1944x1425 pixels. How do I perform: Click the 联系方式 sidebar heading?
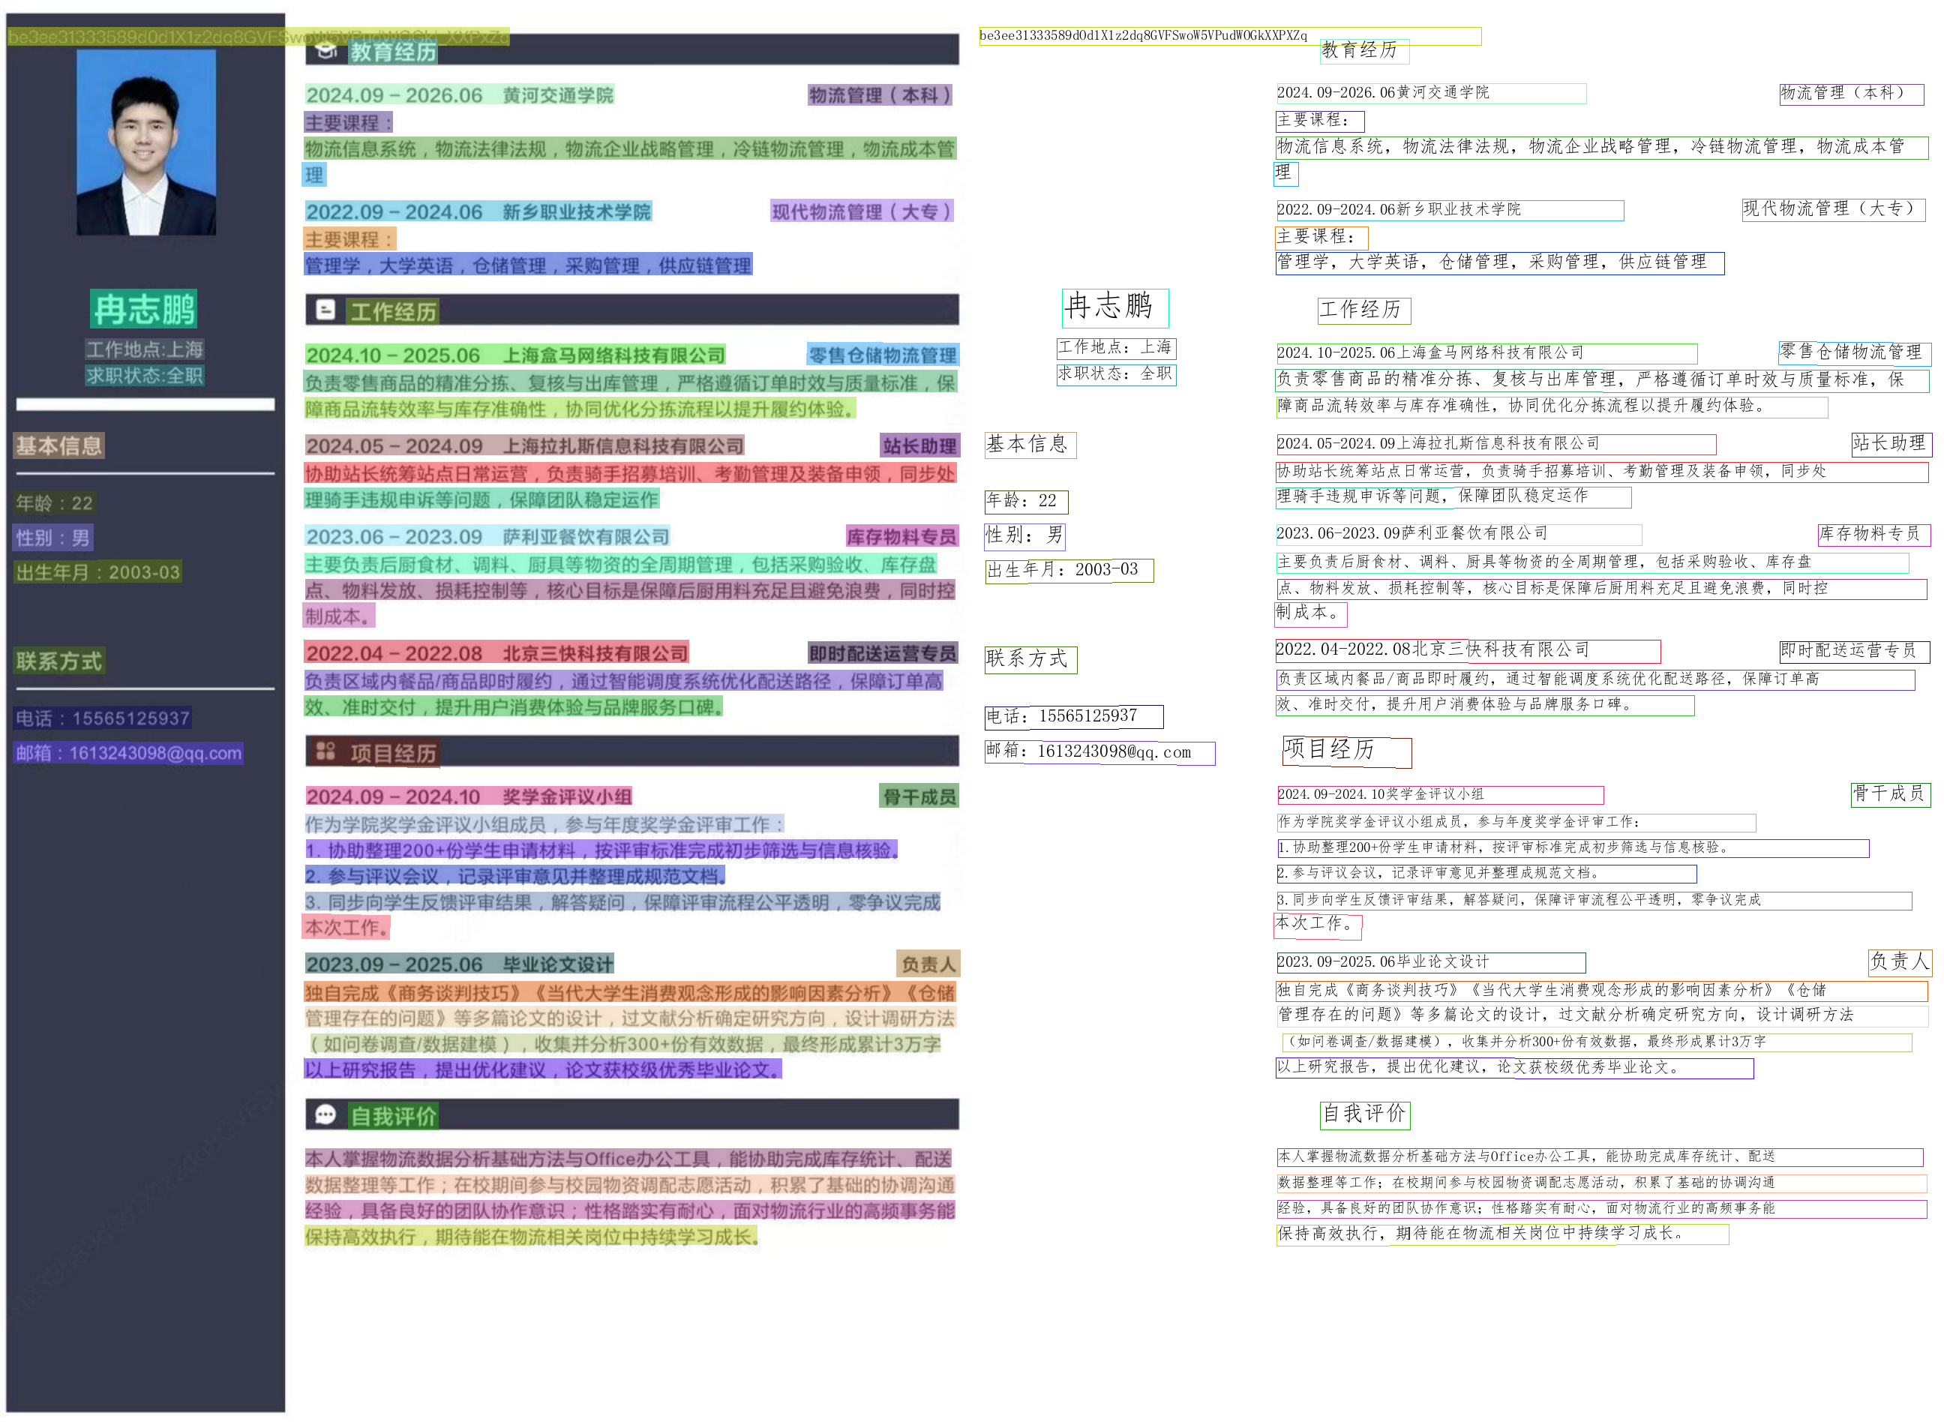[x=58, y=661]
